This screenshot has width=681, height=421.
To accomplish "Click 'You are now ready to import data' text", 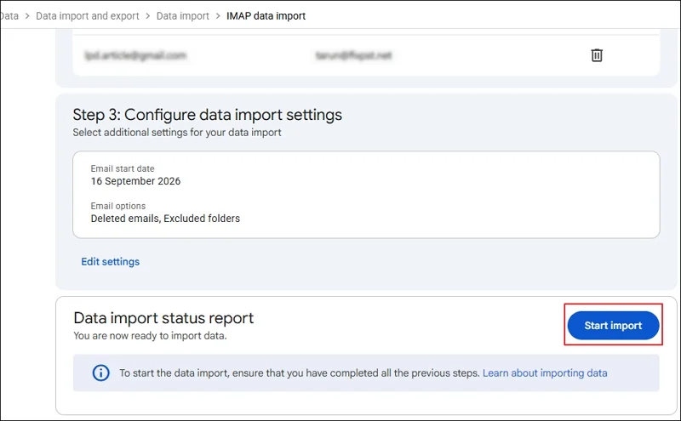I will [150, 335].
